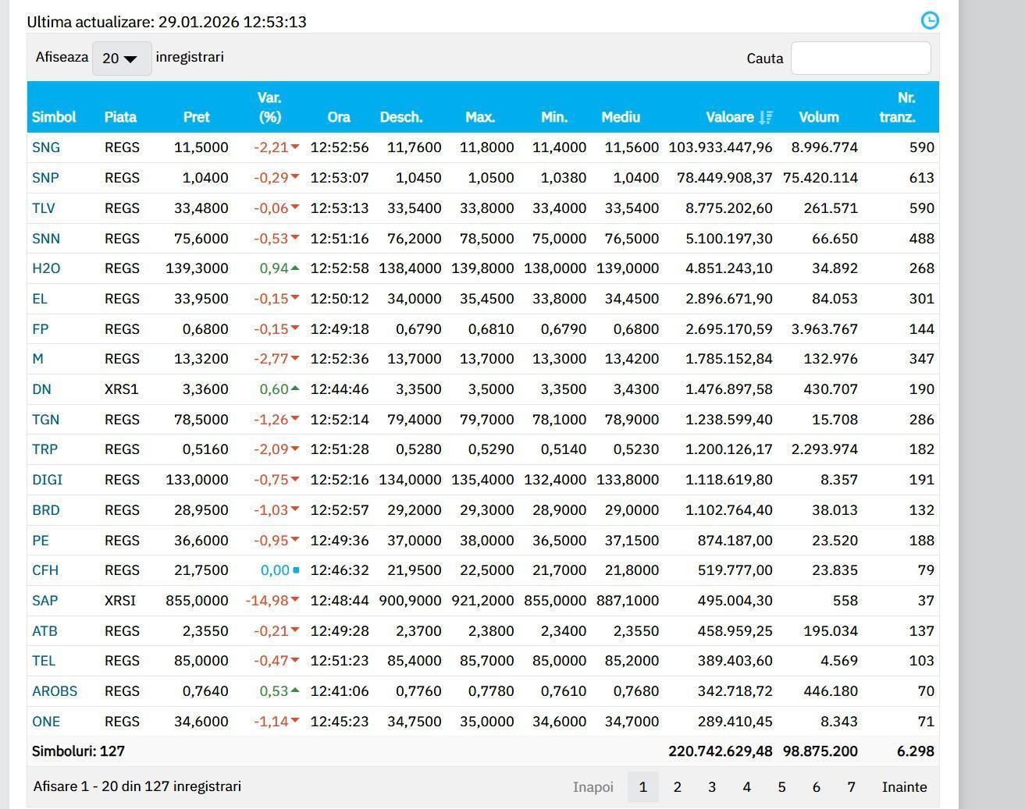Image resolution: width=1025 pixels, height=809 pixels.
Task: Go to page 2 of results
Action: pos(677,787)
